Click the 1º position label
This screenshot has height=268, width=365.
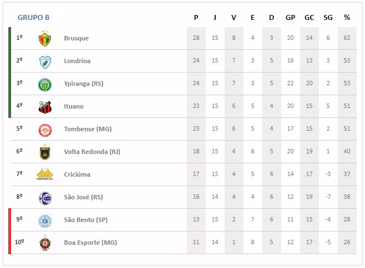[x=19, y=38]
